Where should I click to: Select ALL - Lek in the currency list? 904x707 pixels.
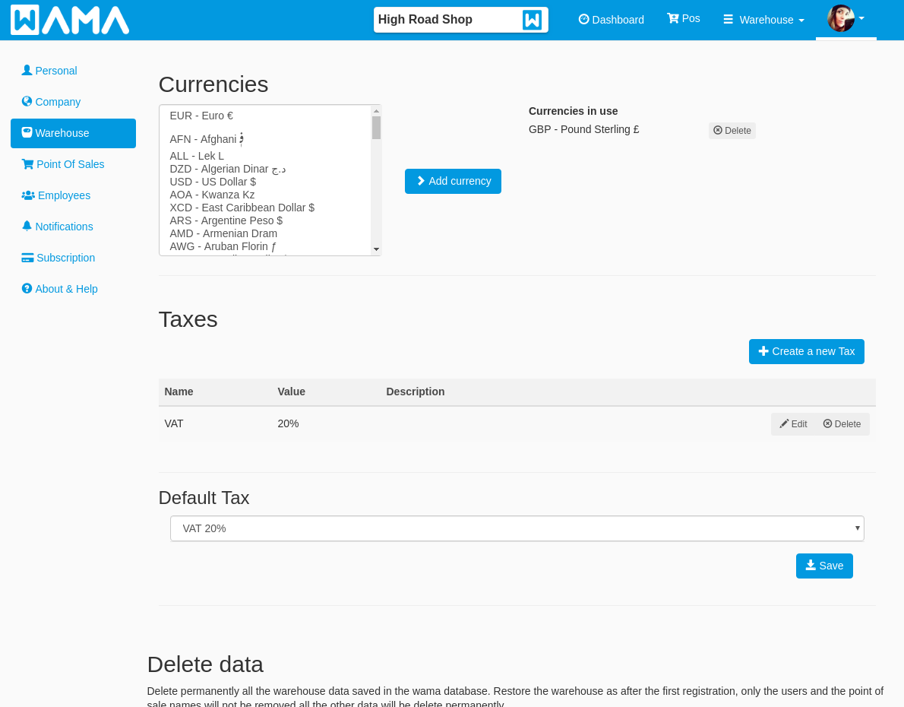[x=265, y=156]
